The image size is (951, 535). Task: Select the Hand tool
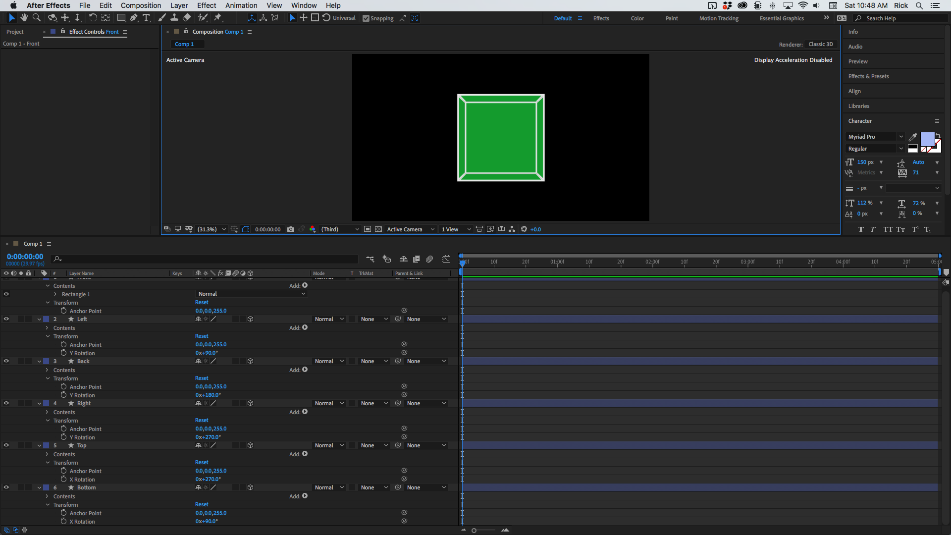pyautogui.click(x=24, y=18)
